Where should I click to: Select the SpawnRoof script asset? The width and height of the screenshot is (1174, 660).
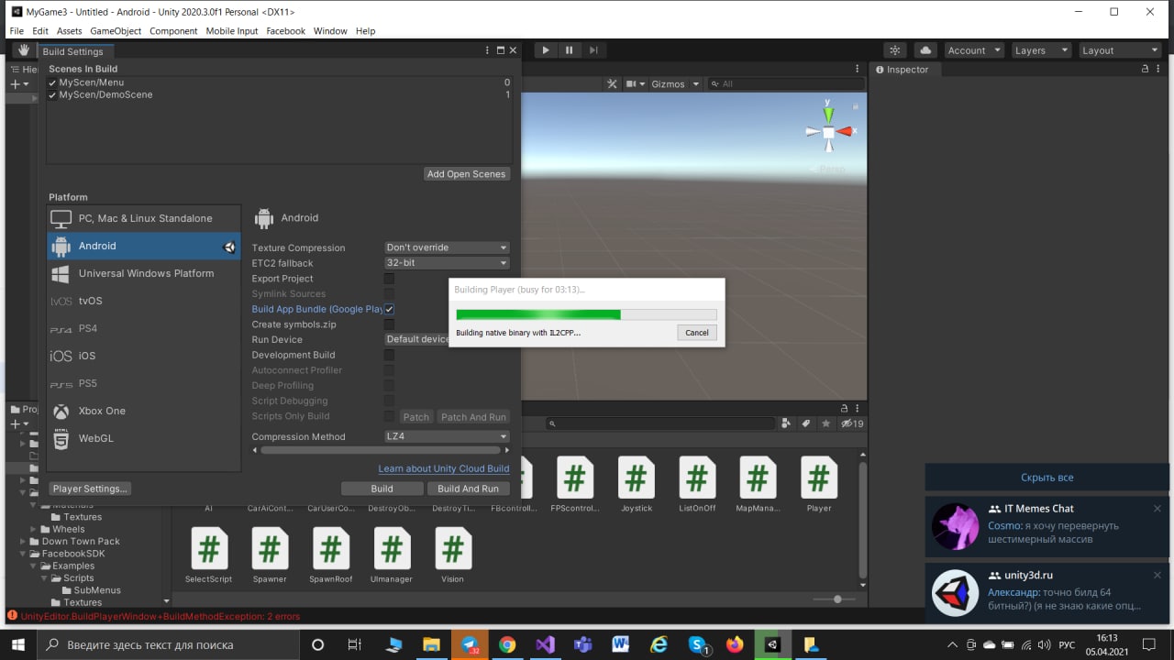pyautogui.click(x=331, y=555)
